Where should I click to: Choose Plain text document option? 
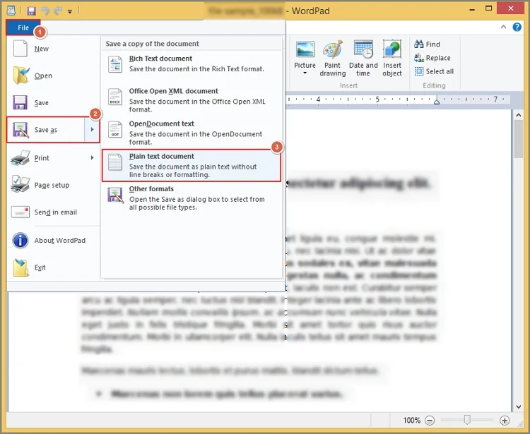coord(192,165)
